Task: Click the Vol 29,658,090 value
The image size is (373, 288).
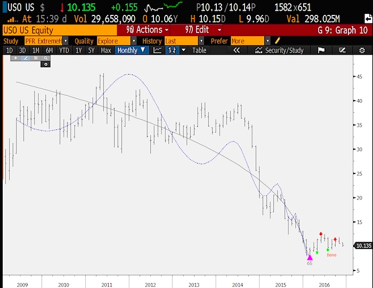Action: [104, 19]
